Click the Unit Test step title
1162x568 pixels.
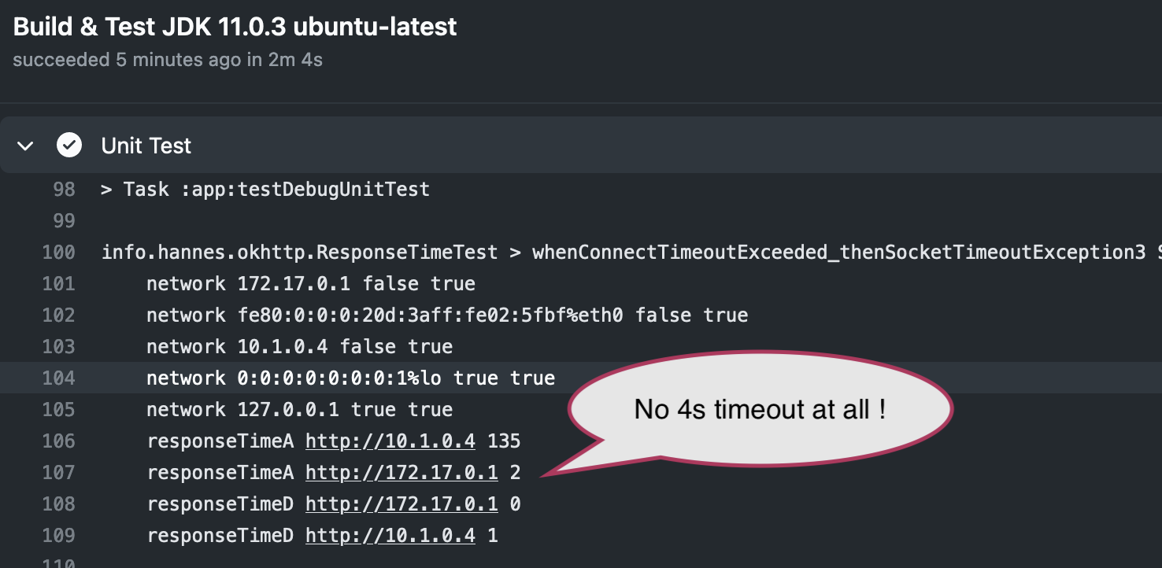coord(146,146)
